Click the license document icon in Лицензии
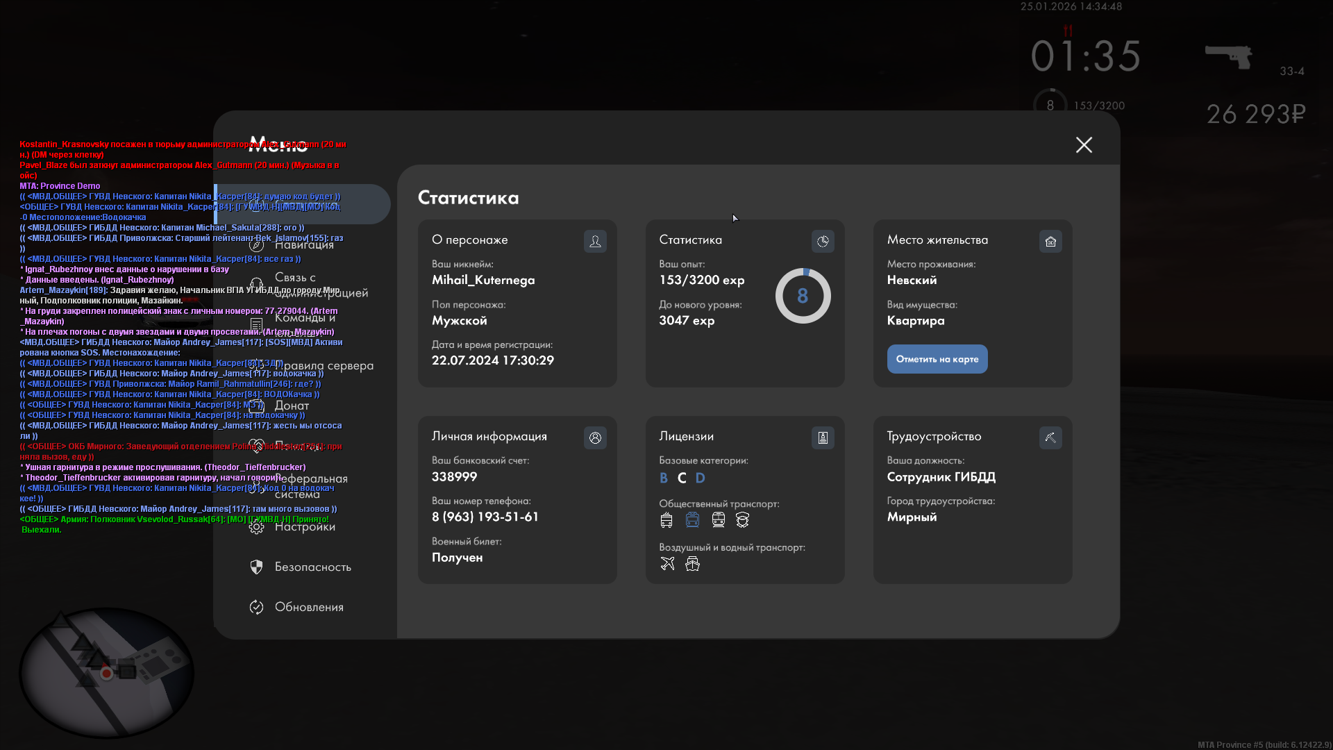 pos(823,437)
